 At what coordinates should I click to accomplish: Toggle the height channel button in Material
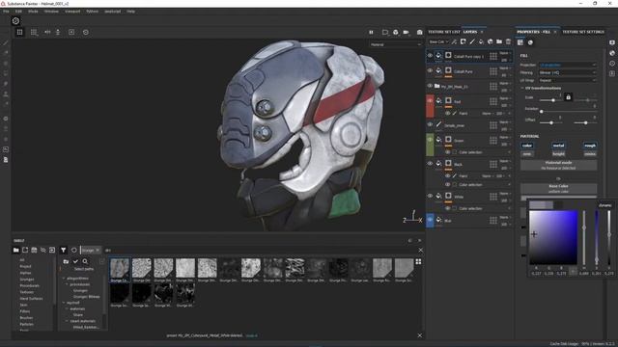click(x=558, y=154)
